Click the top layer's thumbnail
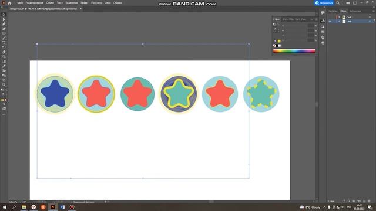The height and width of the screenshot is (211, 376). (x=344, y=17)
